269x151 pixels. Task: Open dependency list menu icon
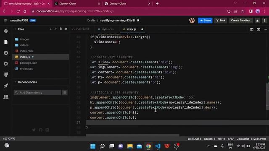pyautogui.click(x=65, y=92)
